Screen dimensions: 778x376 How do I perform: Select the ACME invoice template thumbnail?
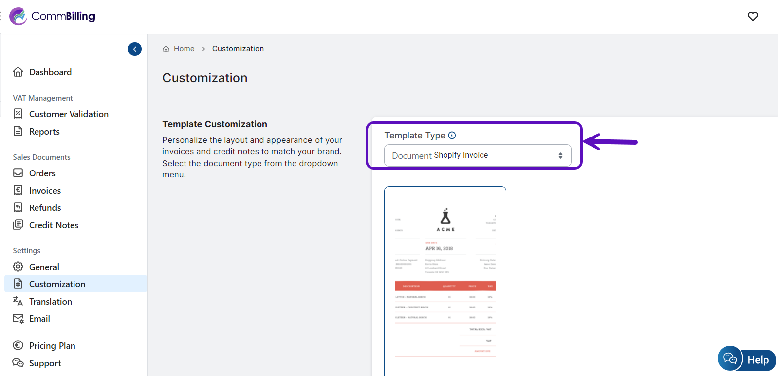445,281
